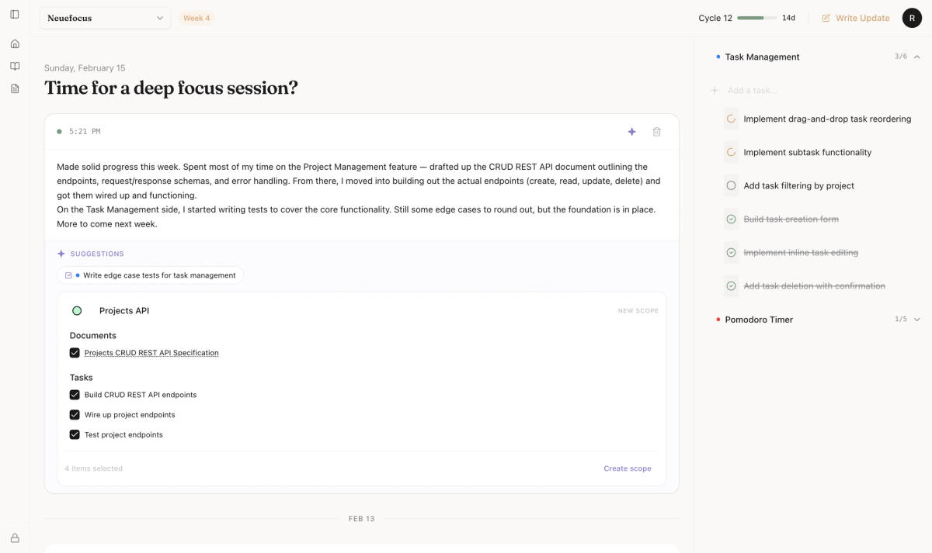Collapse the Task Management section
932x553 pixels.
pos(916,57)
